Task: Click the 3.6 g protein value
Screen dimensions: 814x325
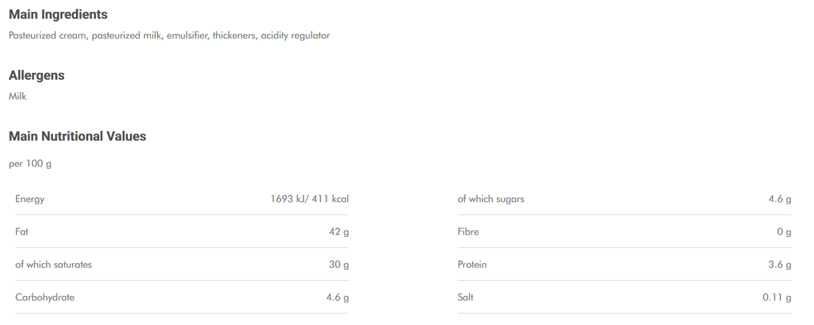Action: 779,265
